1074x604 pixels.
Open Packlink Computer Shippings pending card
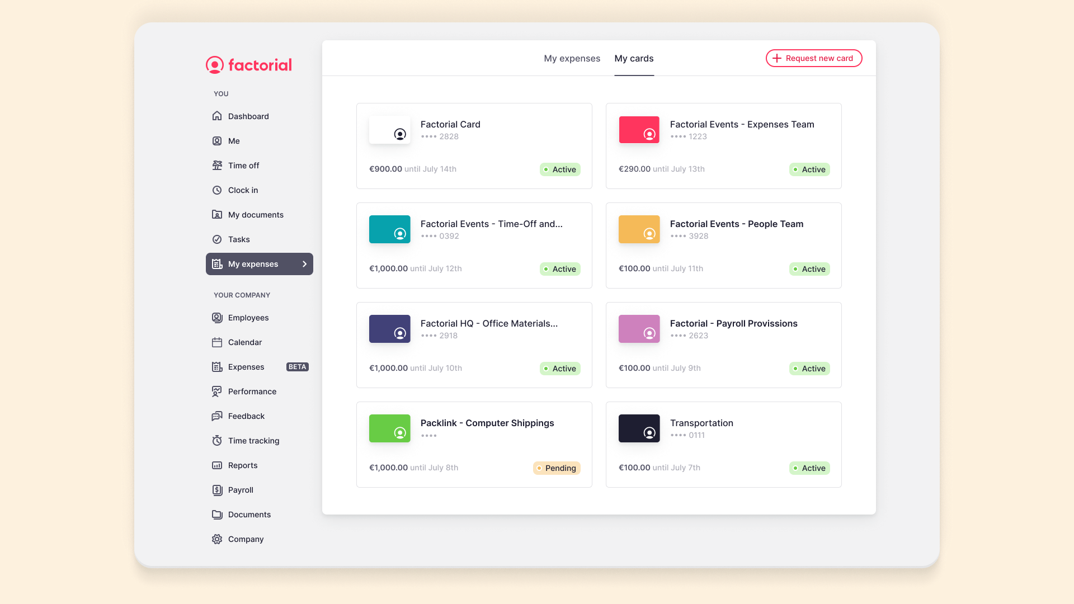coord(474,444)
